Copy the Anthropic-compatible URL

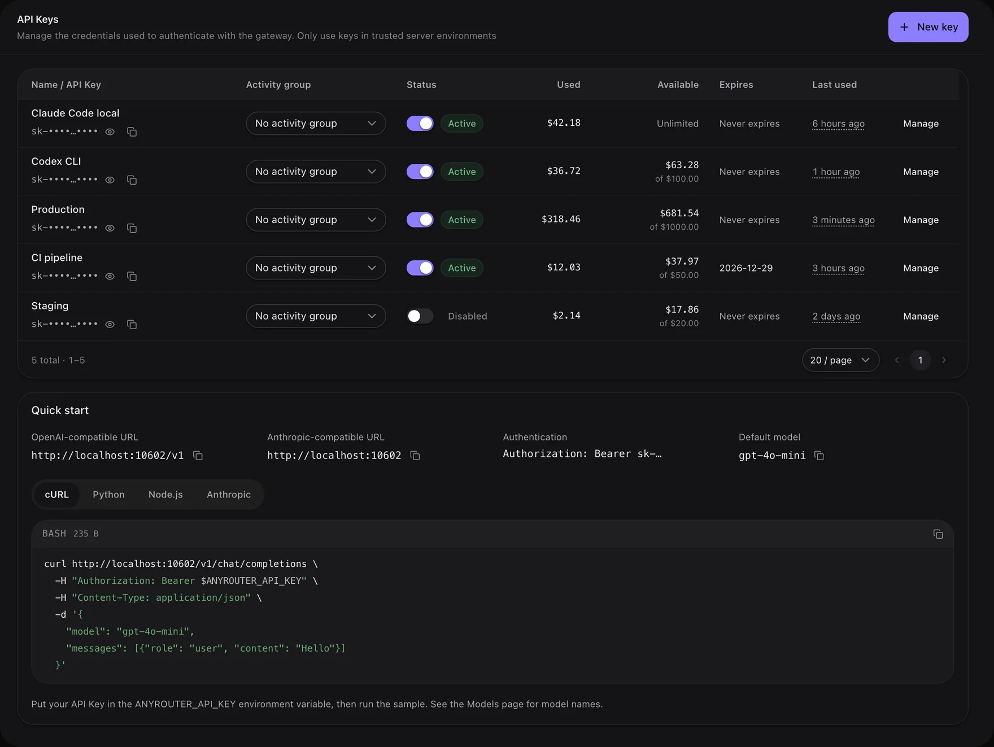(415, 455)
